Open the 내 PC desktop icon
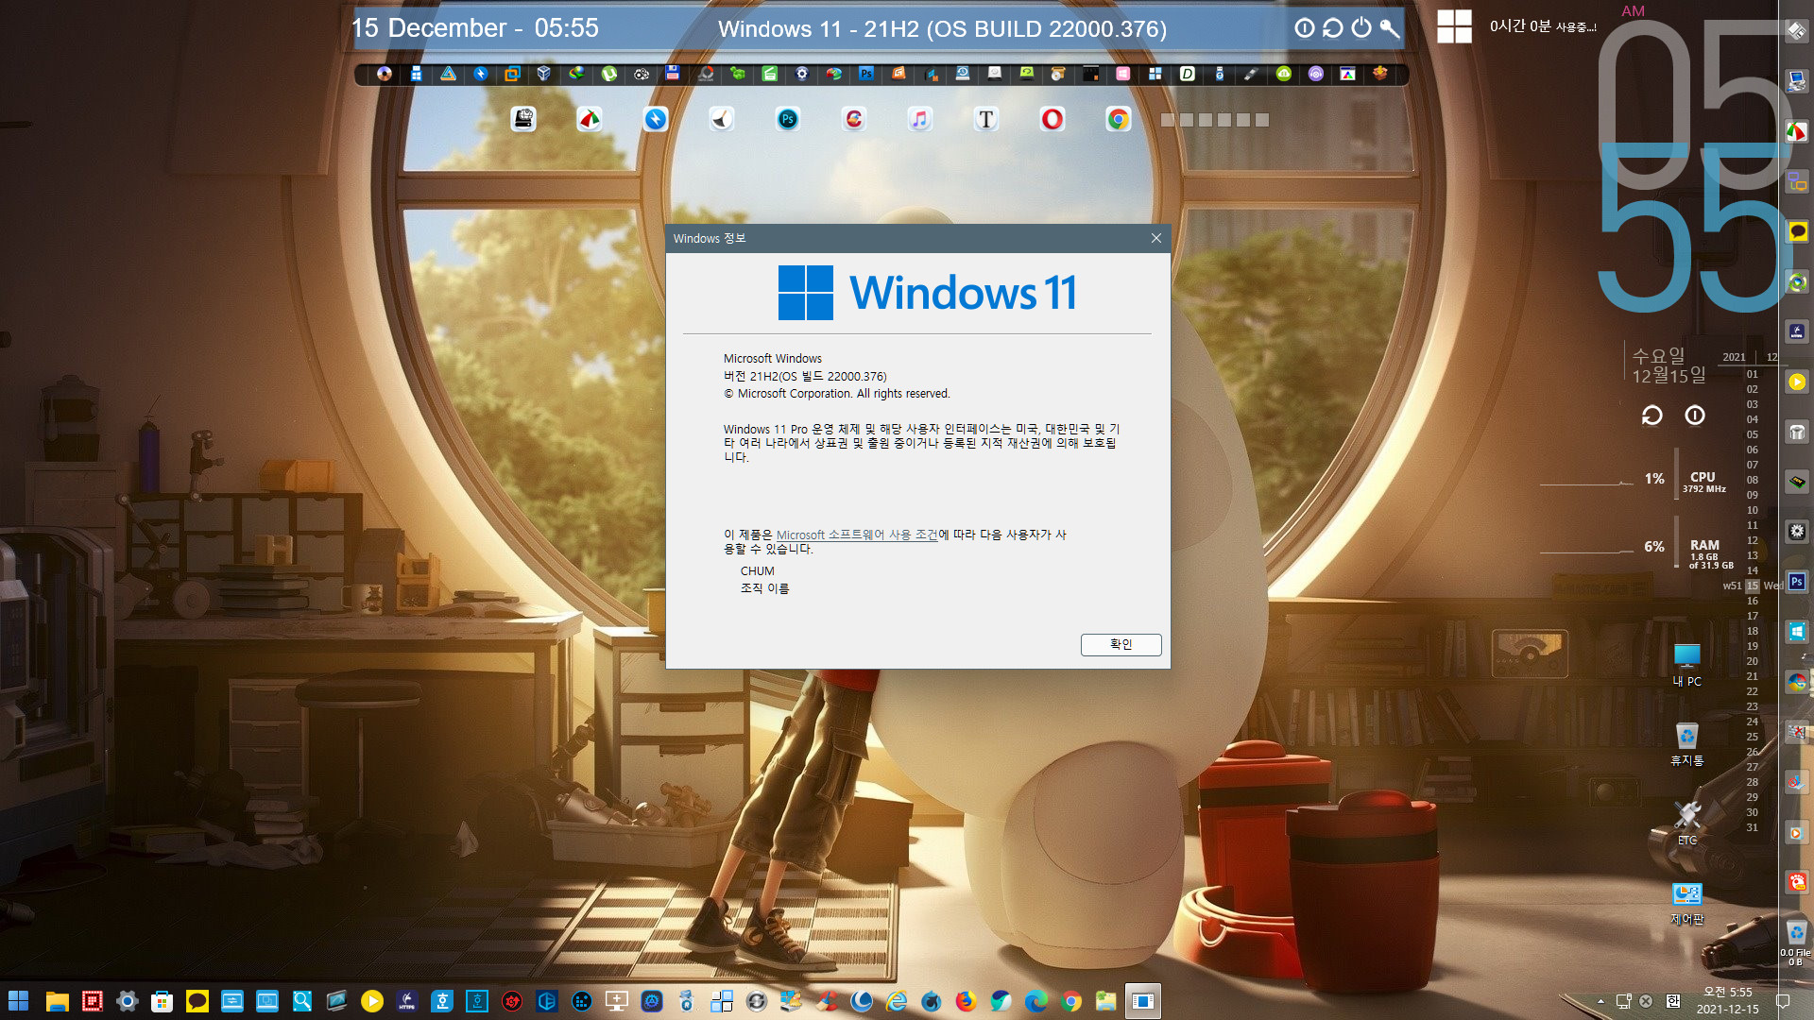This screenshot has height=1020, width=1814. 1686,665
